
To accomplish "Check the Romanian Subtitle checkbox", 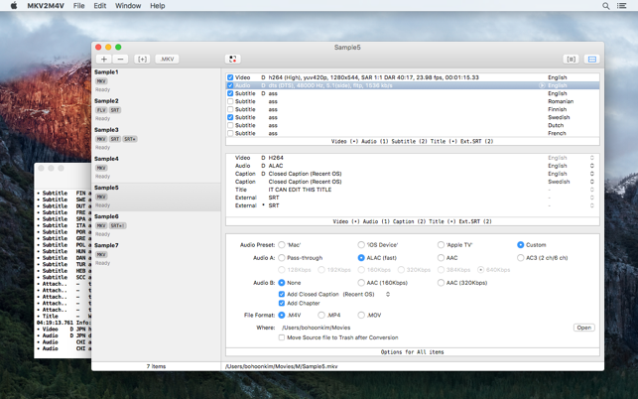I will coord(230,101).
